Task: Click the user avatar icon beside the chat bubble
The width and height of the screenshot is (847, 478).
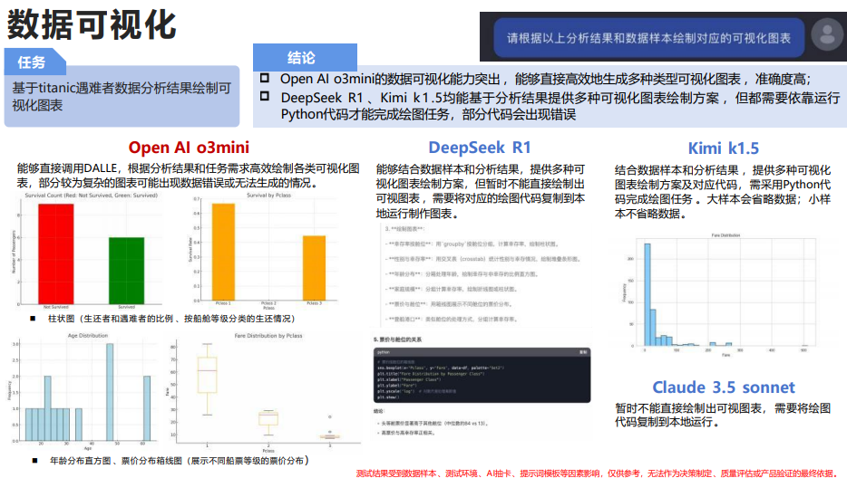Action: point(826,34)
